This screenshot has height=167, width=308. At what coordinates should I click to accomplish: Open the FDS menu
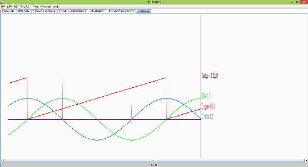16,7
